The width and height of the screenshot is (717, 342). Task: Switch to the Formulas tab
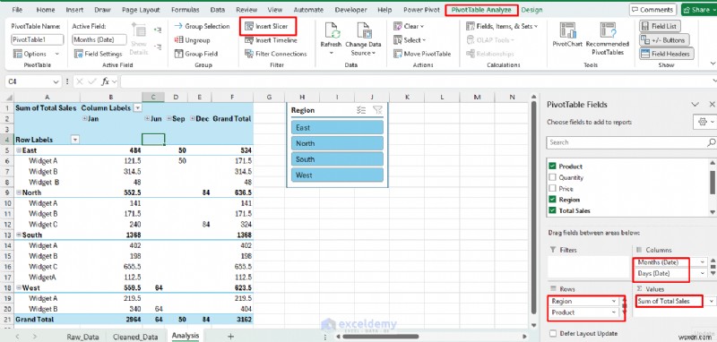186,10
